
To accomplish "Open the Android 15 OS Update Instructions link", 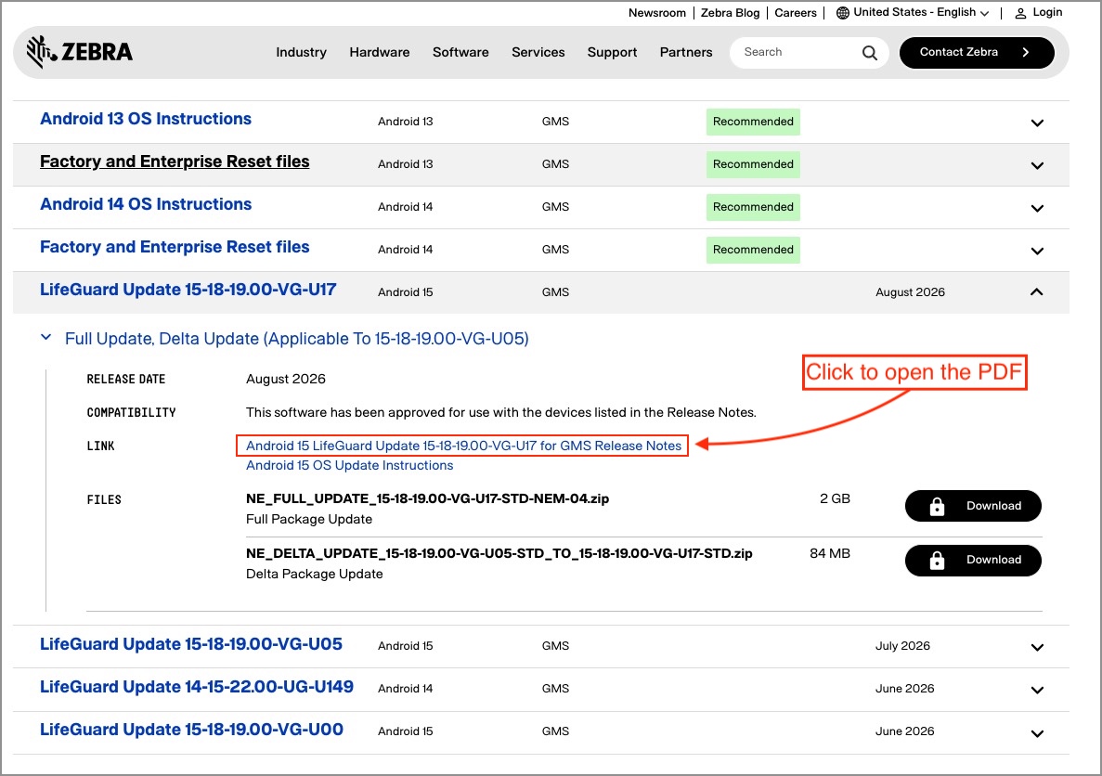I will [349, 465].
